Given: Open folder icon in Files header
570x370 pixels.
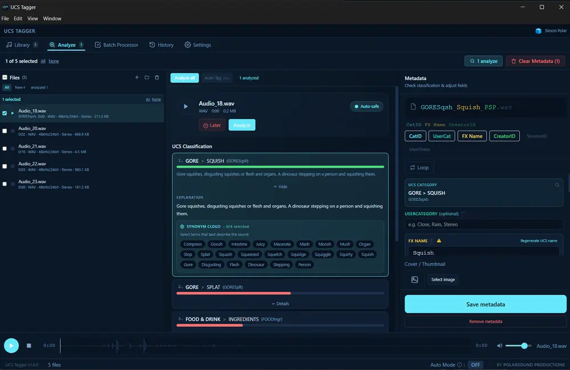Looking at the screenshot, I should (147, 78).
